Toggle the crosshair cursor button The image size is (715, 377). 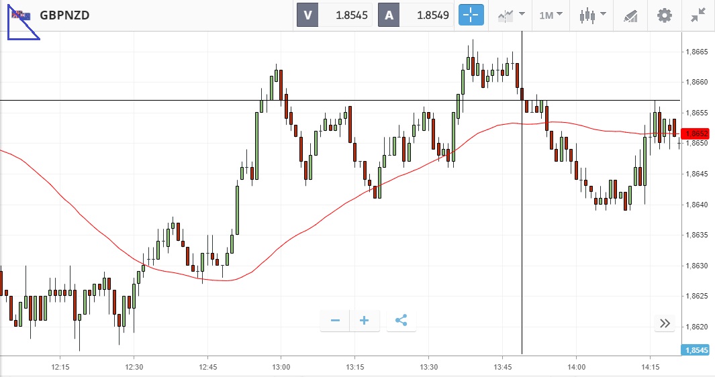tap(471, 15)
